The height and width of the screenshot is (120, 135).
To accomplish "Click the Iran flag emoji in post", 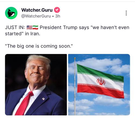I will 35,27.
